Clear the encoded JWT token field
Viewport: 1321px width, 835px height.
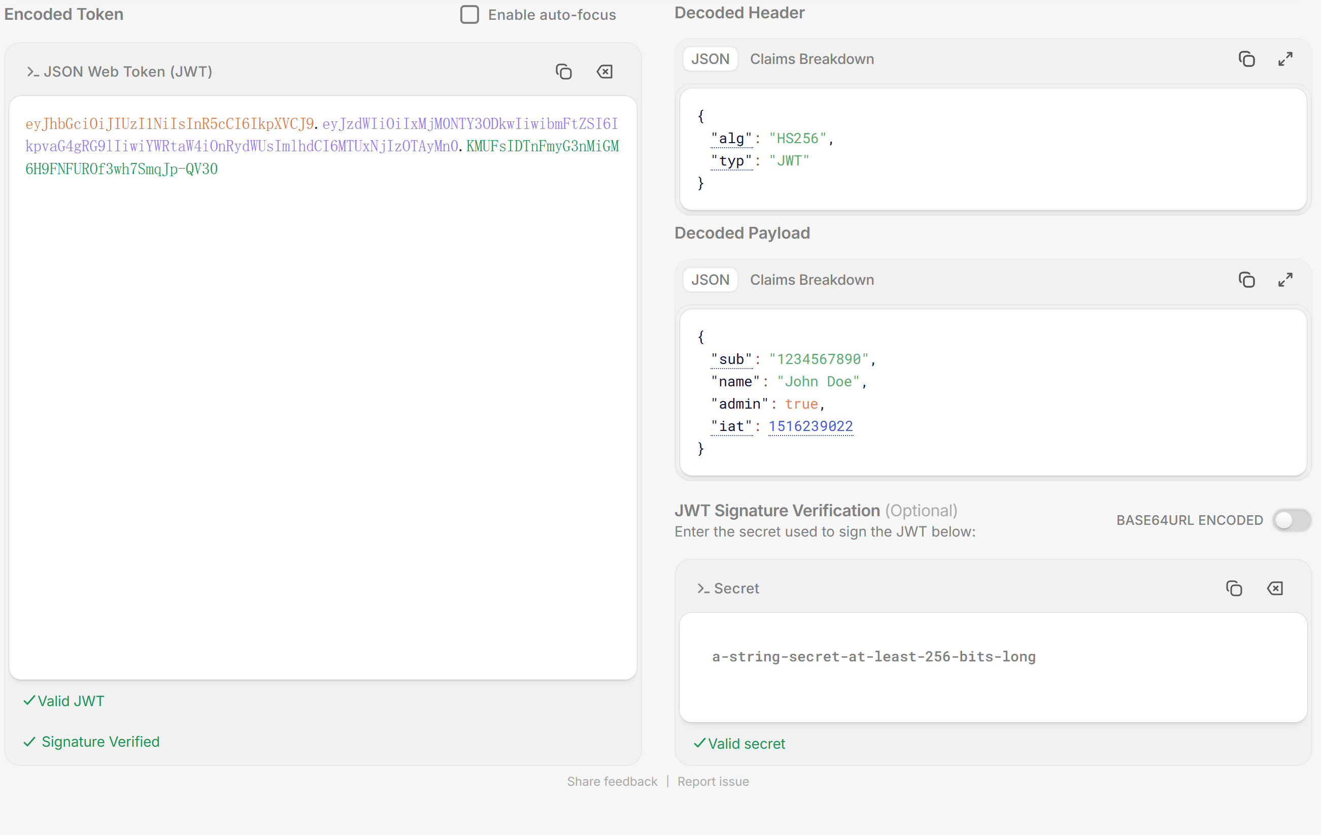[x=604, y=72]
